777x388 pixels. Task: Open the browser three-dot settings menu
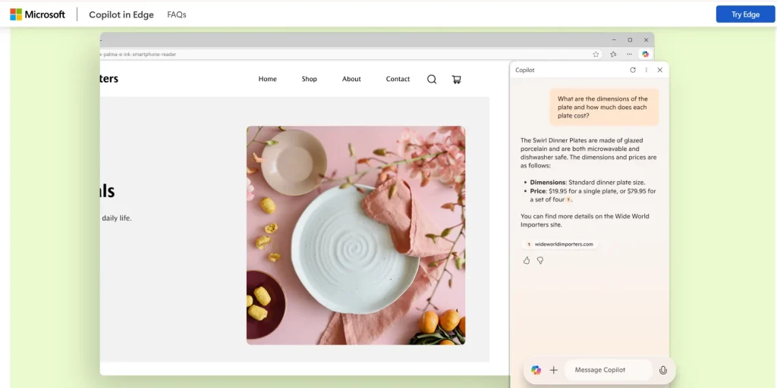tap(629, 55)
